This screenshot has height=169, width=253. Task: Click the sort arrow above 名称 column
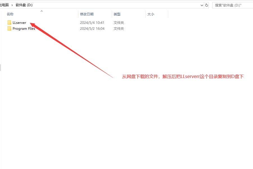[42, 11]
